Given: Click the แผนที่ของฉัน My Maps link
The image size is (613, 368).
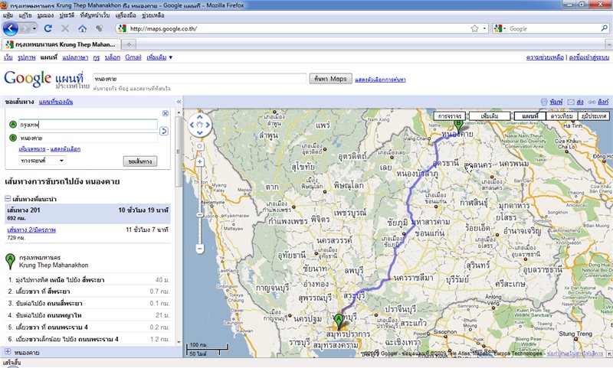Looking at the screenshot, I should (56, 102).
